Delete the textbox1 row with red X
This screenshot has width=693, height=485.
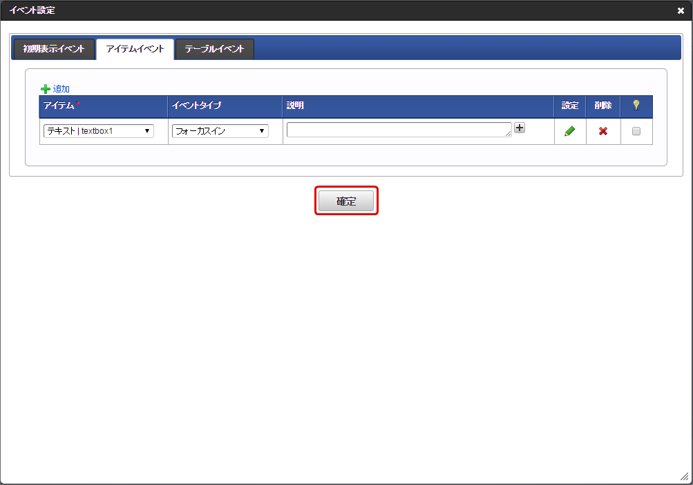tap(603, 131)
